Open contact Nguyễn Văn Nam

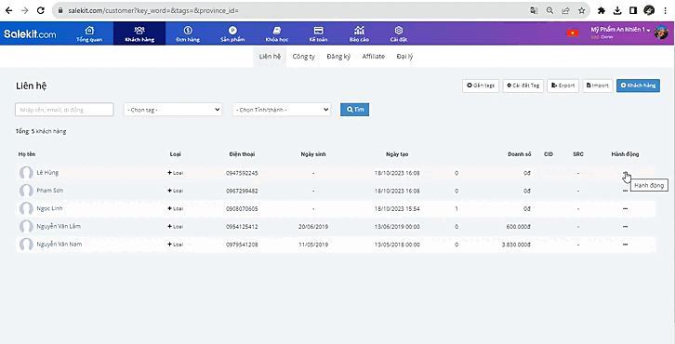click(59, 245)
